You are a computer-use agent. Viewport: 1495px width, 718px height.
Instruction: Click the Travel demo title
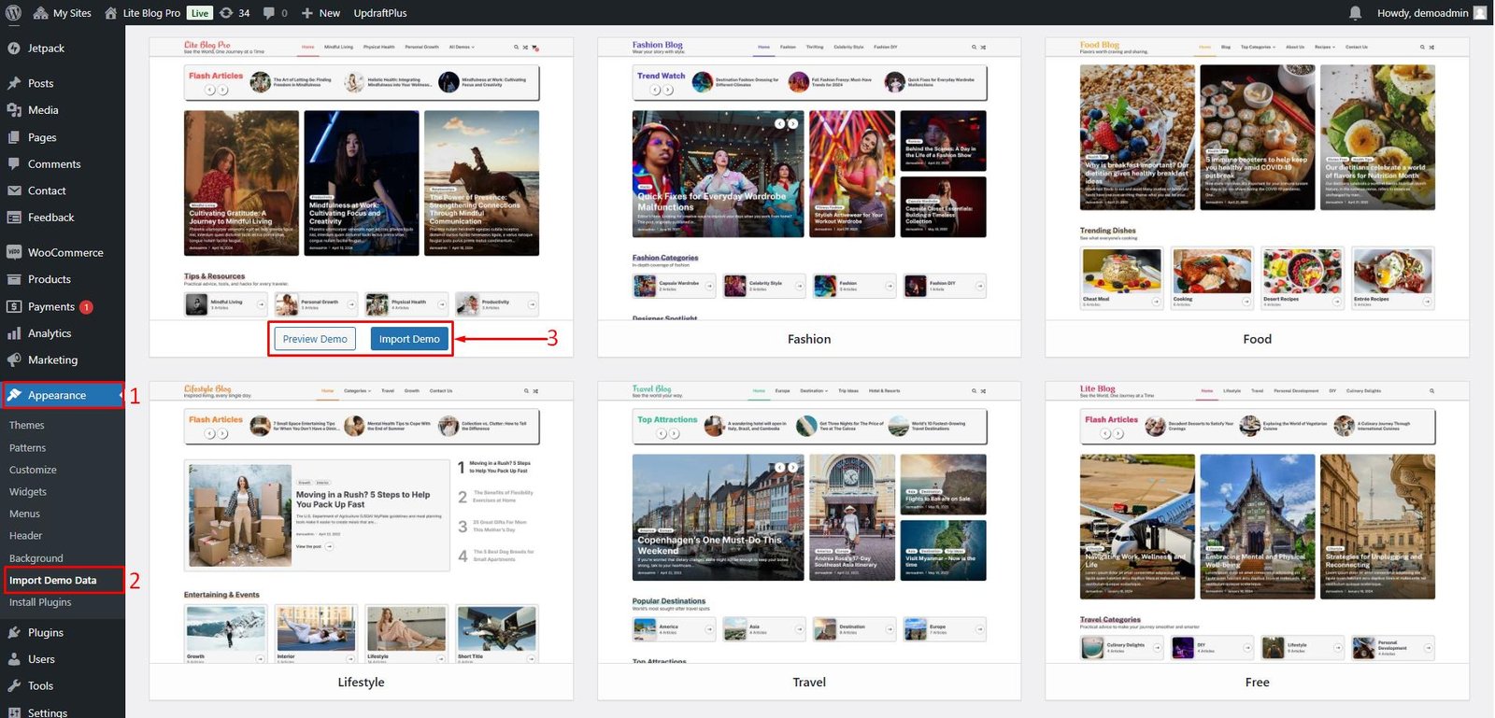[x=809, y=683]
